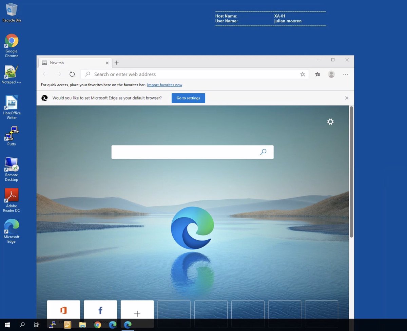
Task: Dismiss the default browser prompt
Action: pyautogui.click(x=347, y=98)
